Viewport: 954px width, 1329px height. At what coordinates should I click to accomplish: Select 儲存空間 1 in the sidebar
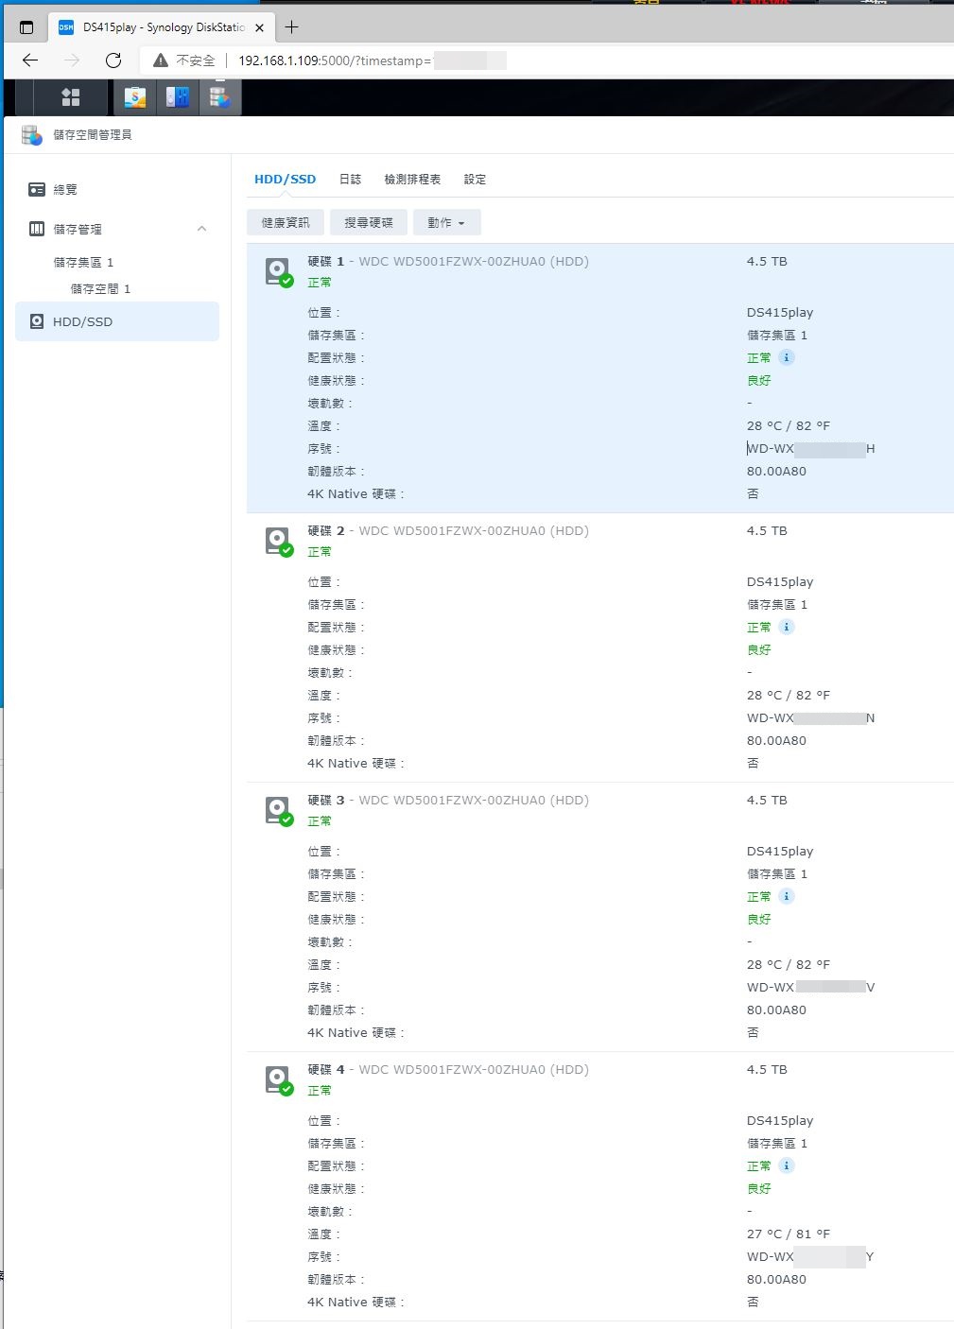100,289
